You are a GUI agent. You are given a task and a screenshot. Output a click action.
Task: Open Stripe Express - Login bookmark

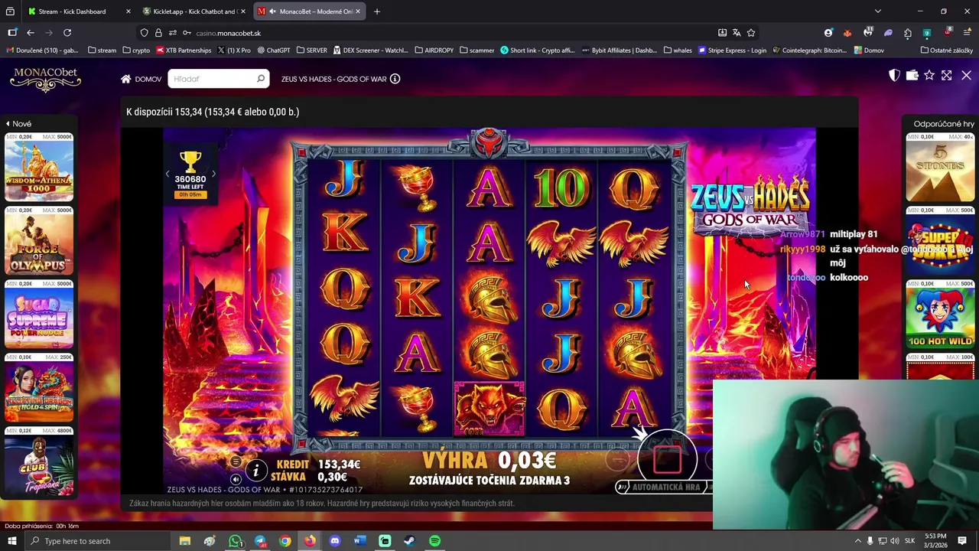732,51
